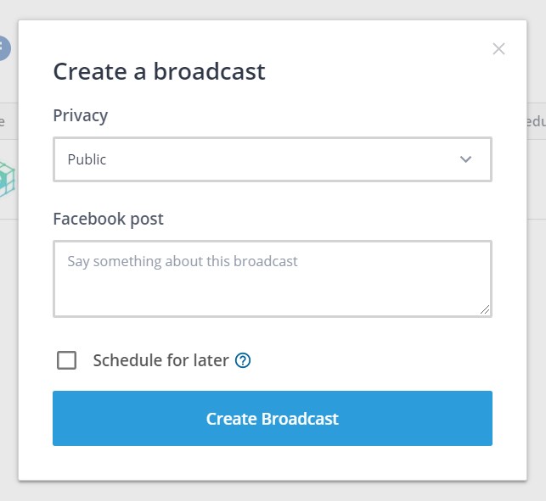Screen dimensions: 546x501
Task: Click the blue circular icon behind dialog
Action: (5, 48)
